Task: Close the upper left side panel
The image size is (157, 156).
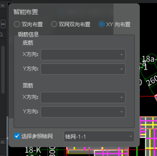Action: click(x=2, y=6)
